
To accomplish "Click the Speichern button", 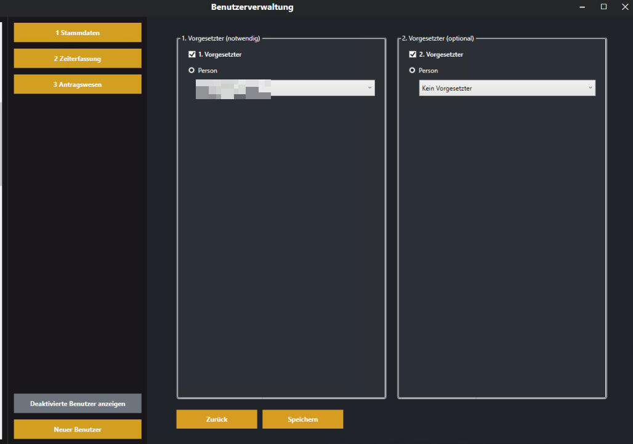I will pyautogui.click(x=303, y=419).
